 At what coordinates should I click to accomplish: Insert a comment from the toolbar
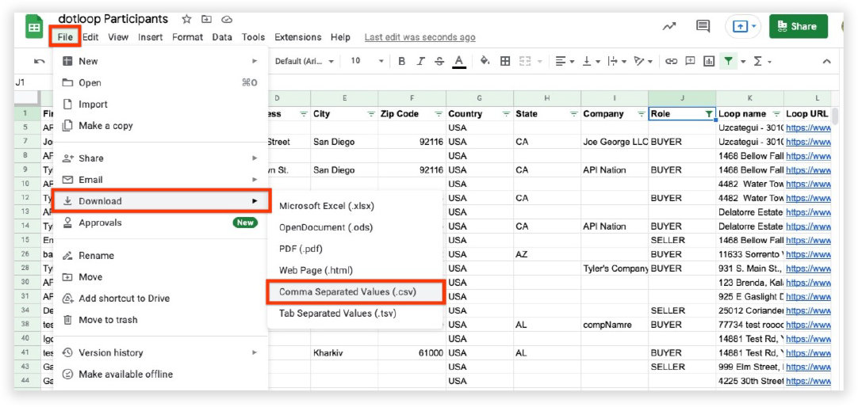(x=690, y=61)
